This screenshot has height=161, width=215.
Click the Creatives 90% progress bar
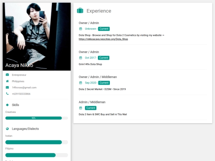(x=37, y=118)
